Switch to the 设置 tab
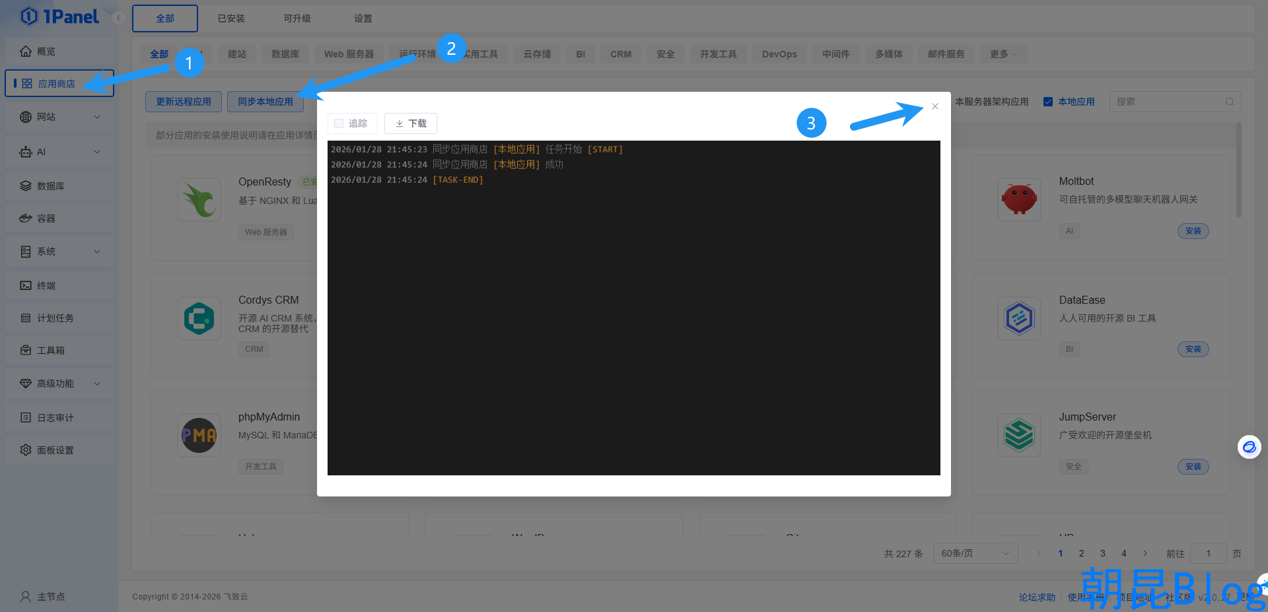This screenshot has height=612, width=1268. click(x=363, y=18)
